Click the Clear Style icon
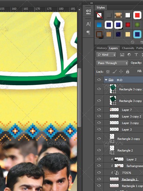The image size is (143, 191). coord(132,42)
